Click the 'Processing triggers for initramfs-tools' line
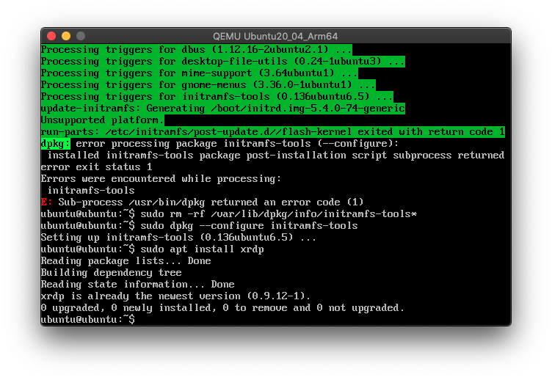The height and width of the screenshot is (380, 552). (x=217, y=97)
